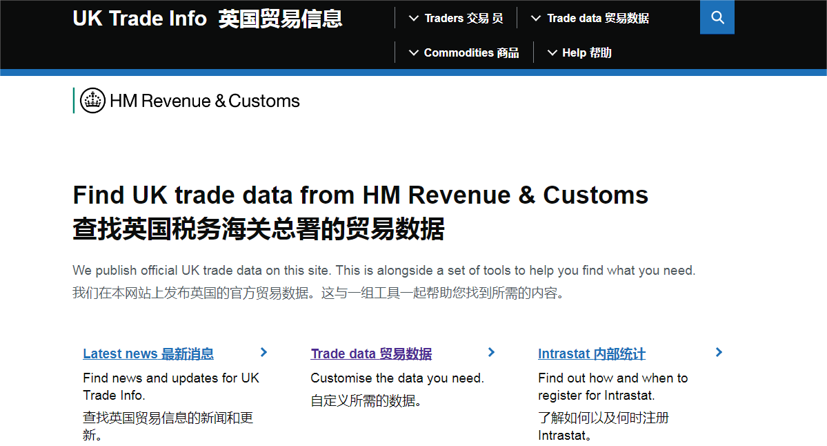Expand the Traders 交易员 dropdown chevron

pos(413,18)
